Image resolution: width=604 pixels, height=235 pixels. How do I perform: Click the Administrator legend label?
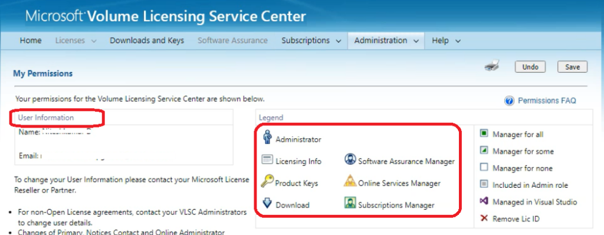[298, 140]
